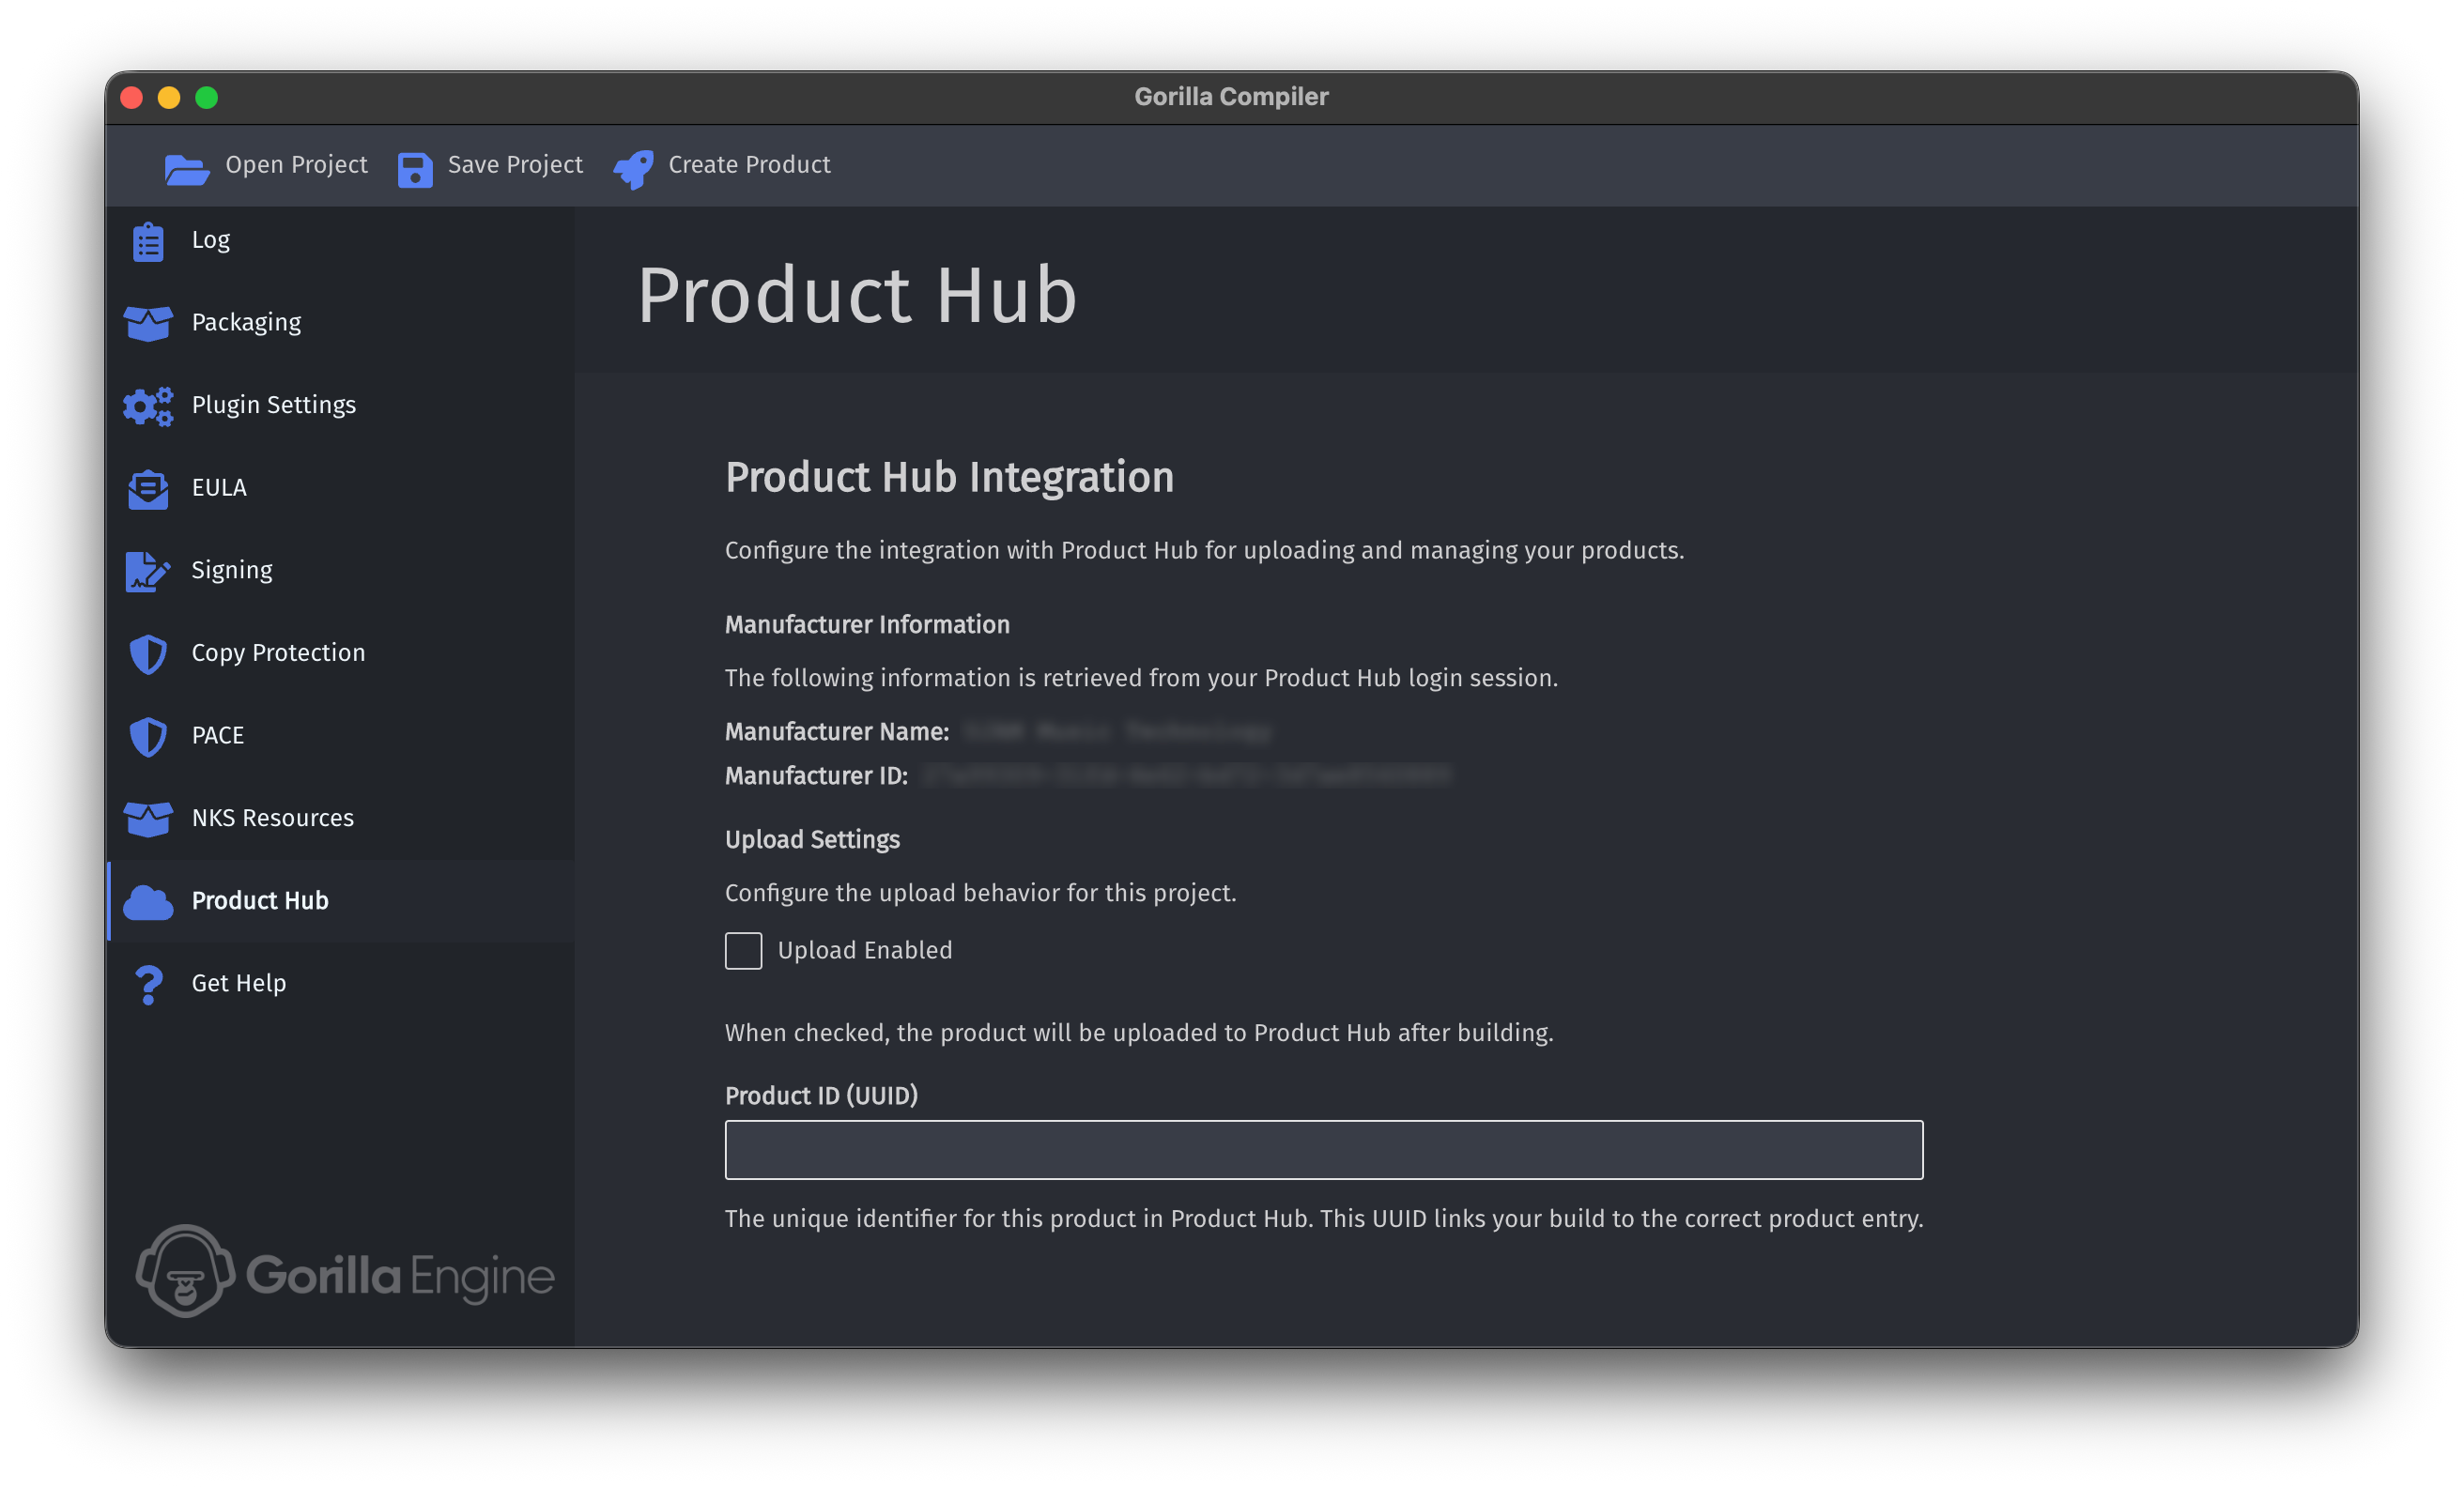Open NKS Resources page
The width and height of the screenshot is (2464, 1487).
[x=341, y=818]
